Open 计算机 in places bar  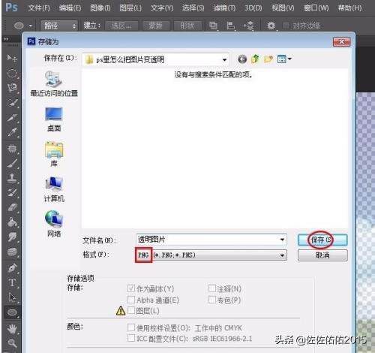54,189
